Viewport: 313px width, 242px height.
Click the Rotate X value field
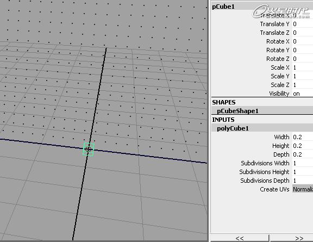(303, 41)
